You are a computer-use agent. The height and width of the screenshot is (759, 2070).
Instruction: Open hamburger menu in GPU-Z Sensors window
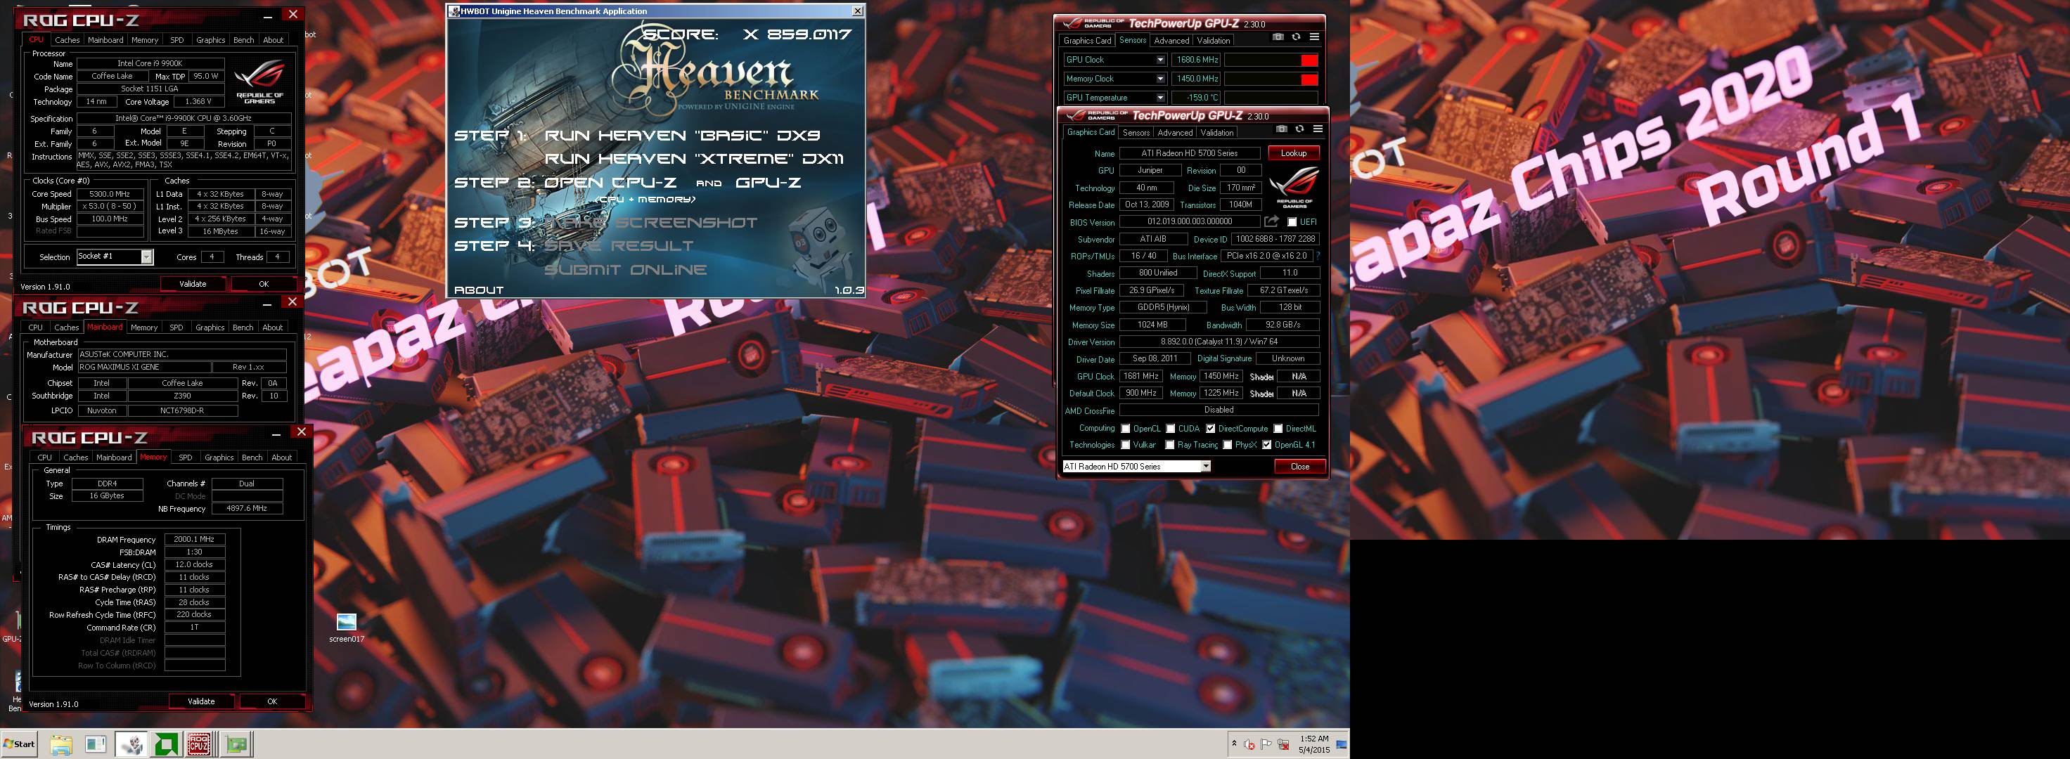(1315, 37)
